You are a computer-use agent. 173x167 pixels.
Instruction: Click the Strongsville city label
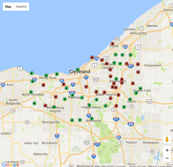(51, 122)
